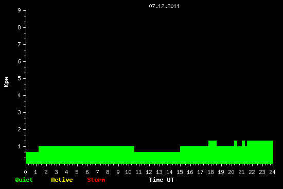Click the low green bar at hour 13
The height and width of the screenshot is (189, 283).
pos(157,158)
